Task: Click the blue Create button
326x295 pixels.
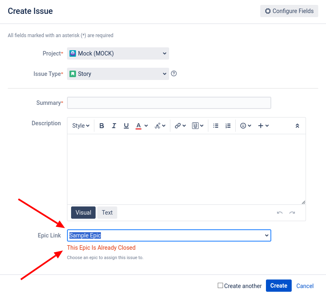Action: [x=279, y=286]
